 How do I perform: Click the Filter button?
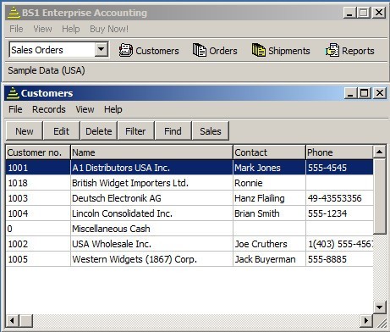click(x=135, y=131)
